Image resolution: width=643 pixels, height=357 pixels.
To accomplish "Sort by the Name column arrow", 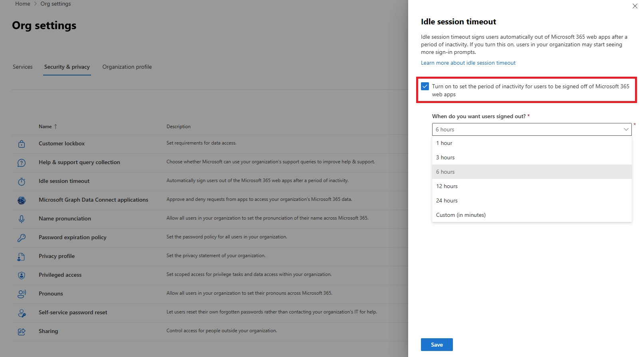I will click(x=56, y=127).
